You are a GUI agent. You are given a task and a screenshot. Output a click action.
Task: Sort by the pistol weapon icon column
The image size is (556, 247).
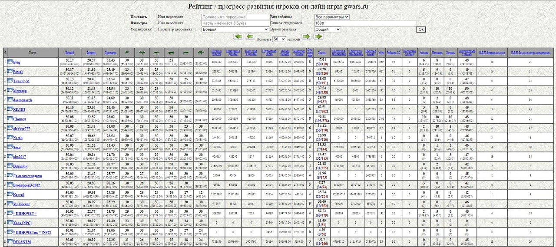coord(127,52)
